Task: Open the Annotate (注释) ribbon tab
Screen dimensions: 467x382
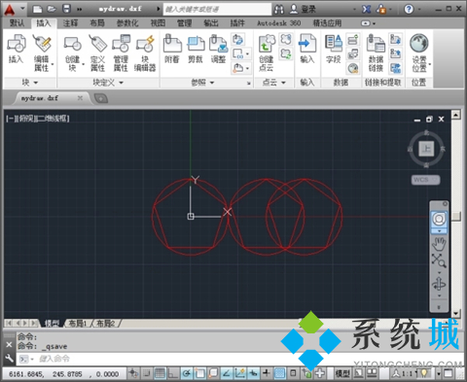Action: point(70,23)
